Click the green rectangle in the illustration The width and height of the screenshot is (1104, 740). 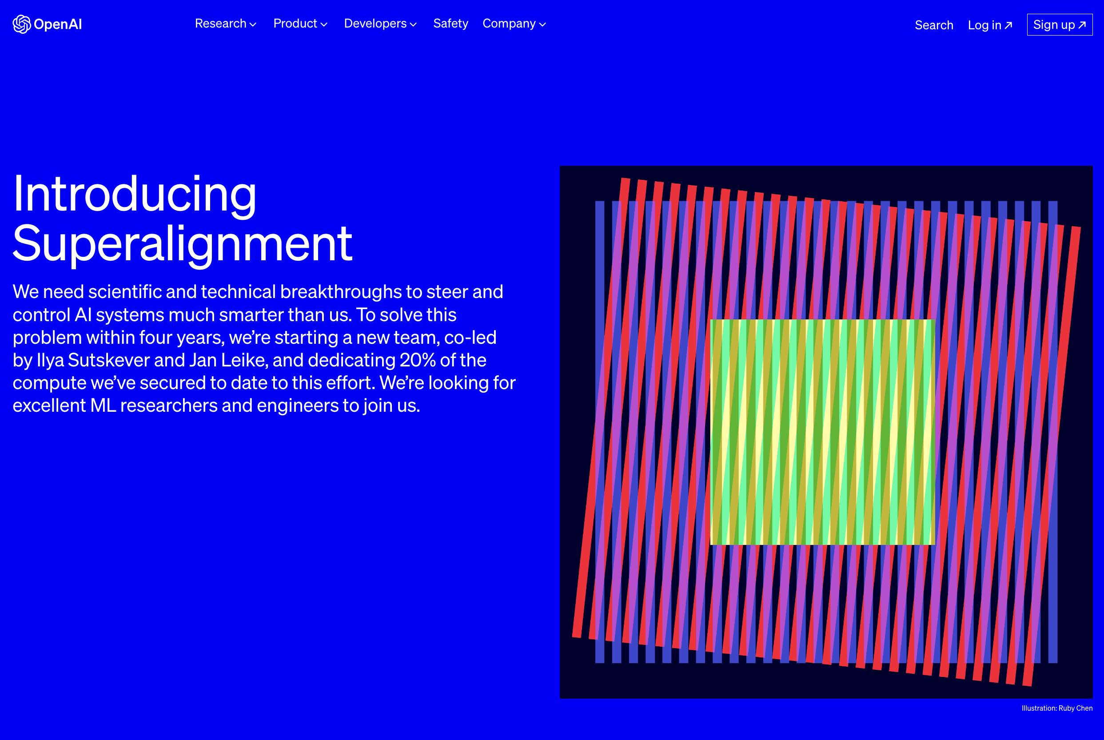(x=822, y=432)
